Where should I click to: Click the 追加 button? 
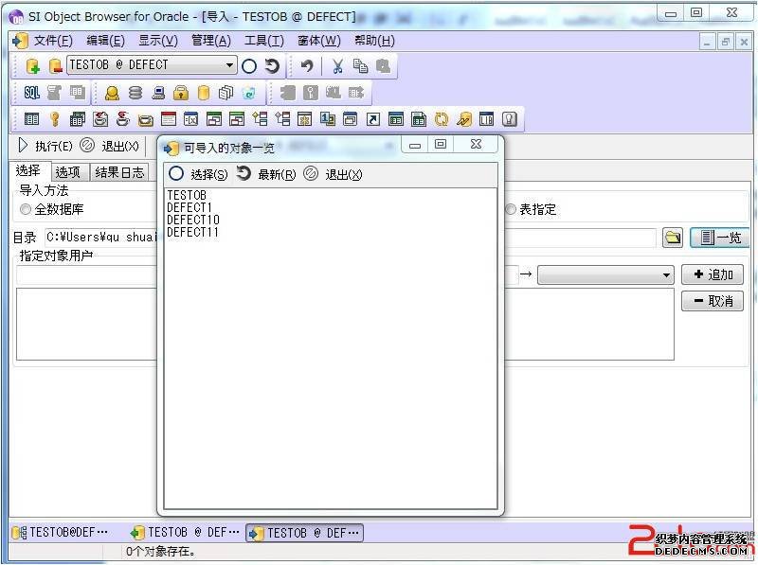(x=713, y=274)
